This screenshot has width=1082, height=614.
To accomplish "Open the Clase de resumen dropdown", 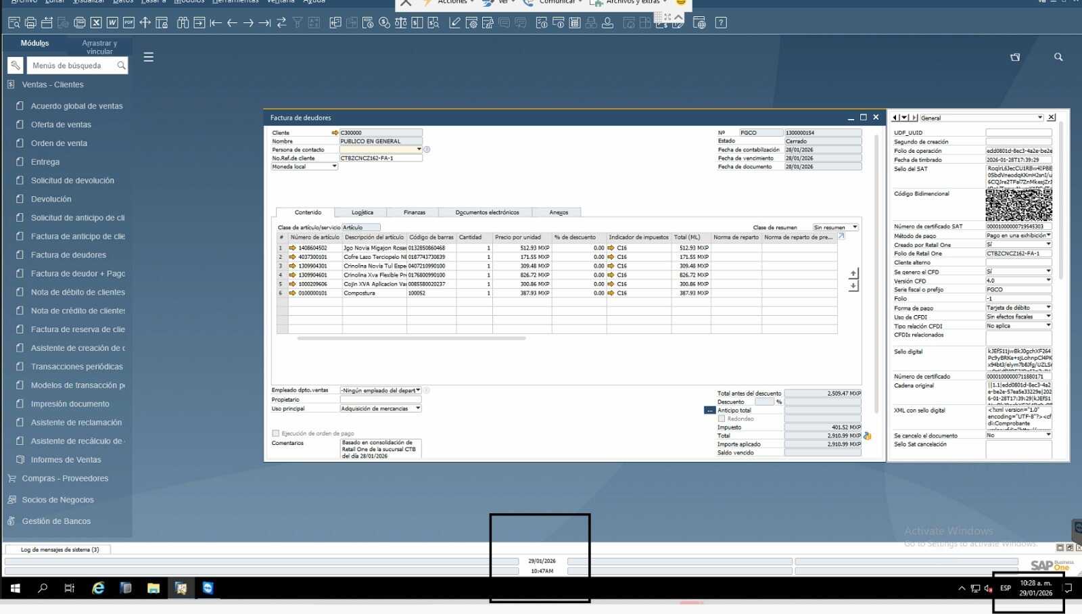I will coord(855,227).
